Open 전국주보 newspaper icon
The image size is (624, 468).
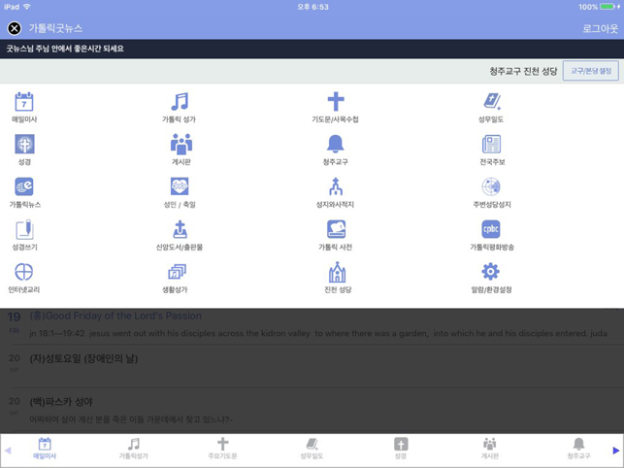point(491,144)
